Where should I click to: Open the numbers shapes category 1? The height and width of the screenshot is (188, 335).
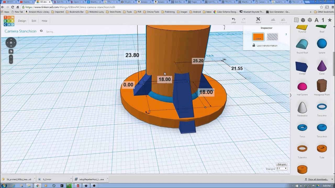click(323, 20)
